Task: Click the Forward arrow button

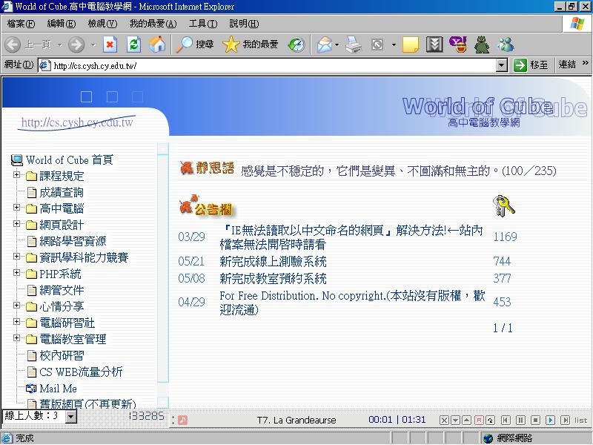Action: click(x=76, y=45)
